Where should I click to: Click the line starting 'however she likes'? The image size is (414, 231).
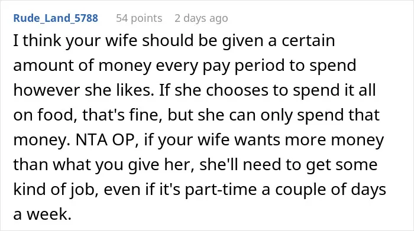pos(195,90)
